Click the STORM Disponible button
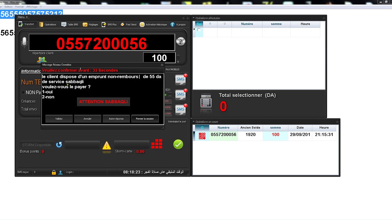The image size is (392, 220). (x=36, y=145)
